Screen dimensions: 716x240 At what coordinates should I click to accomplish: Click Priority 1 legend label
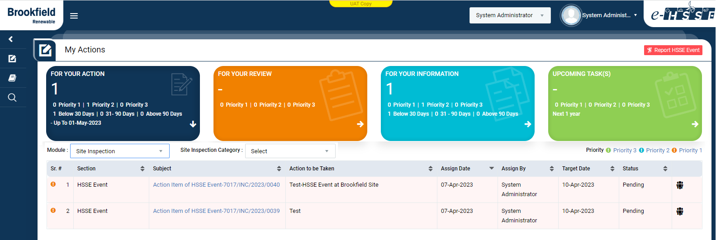point(691,151)
